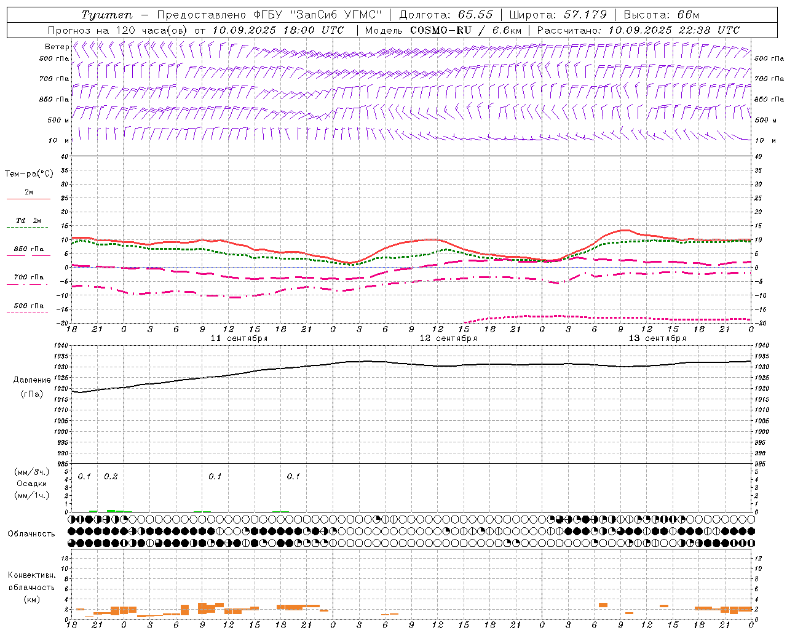Click the "12 сентября" date label

tap(448, 338)
